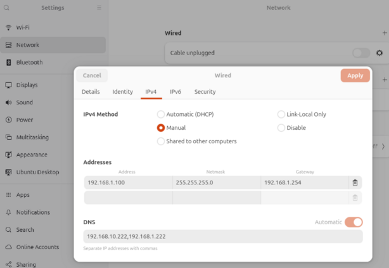Screen dimensions: 389x268
Task: Switch to the IPv4 tab
Action: click(x=151, y=92)
